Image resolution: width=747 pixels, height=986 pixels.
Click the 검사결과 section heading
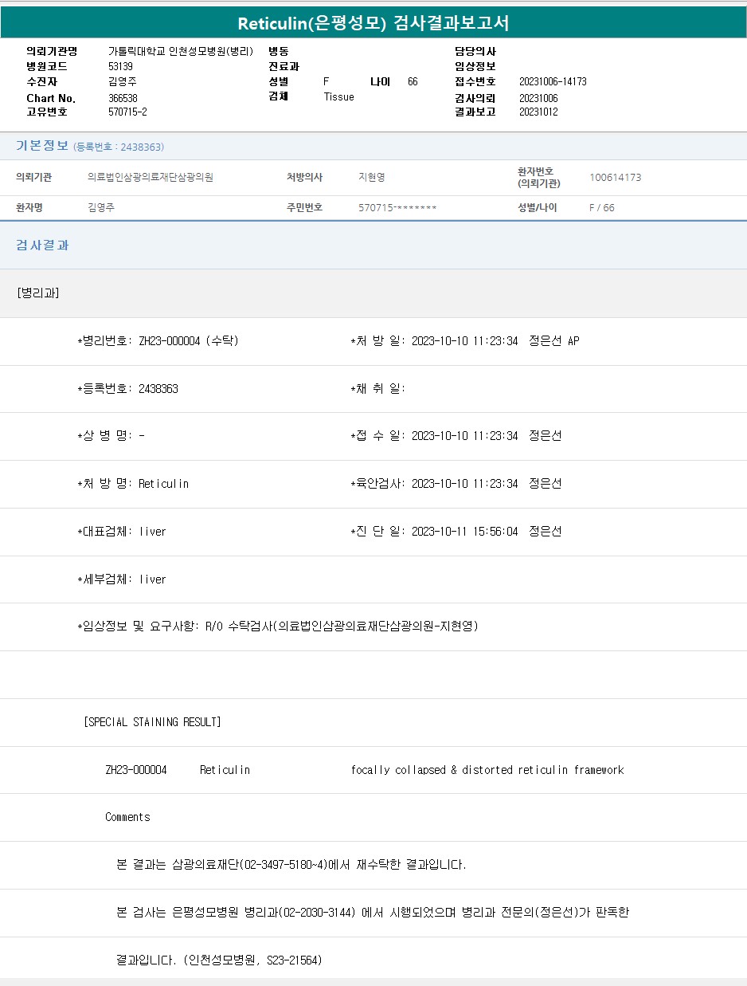coord(42,245)
